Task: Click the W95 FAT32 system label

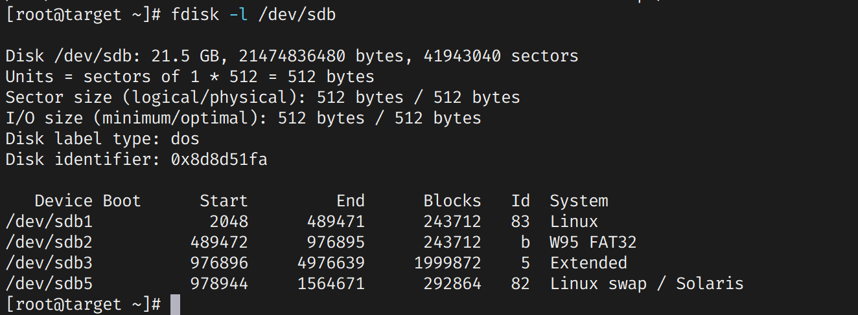Action: coord(593,243)
